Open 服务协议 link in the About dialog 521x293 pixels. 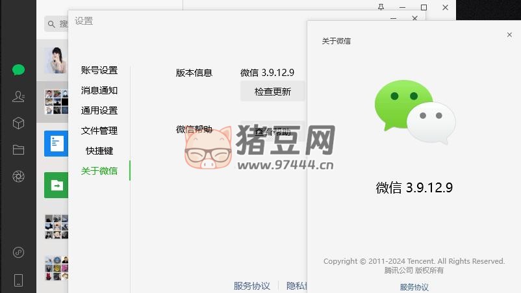click(414, 287)
